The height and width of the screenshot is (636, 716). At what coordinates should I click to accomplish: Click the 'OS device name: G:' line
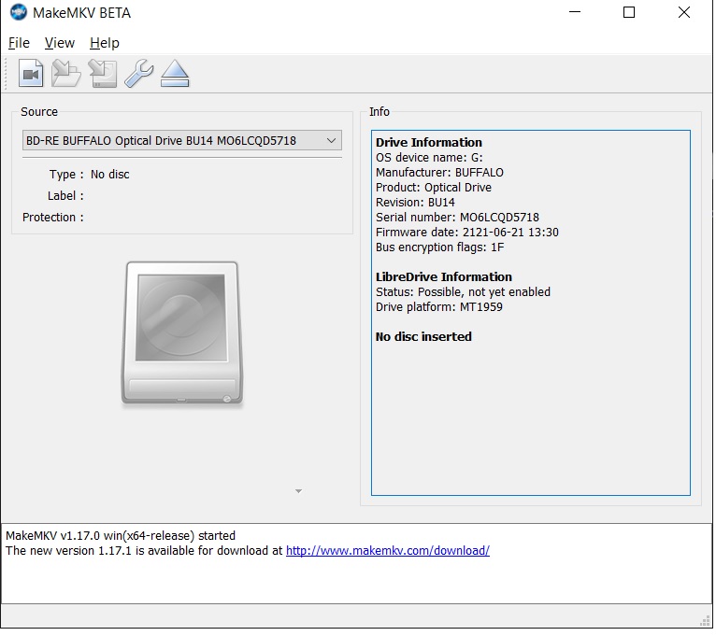click(x=429, y=158)
